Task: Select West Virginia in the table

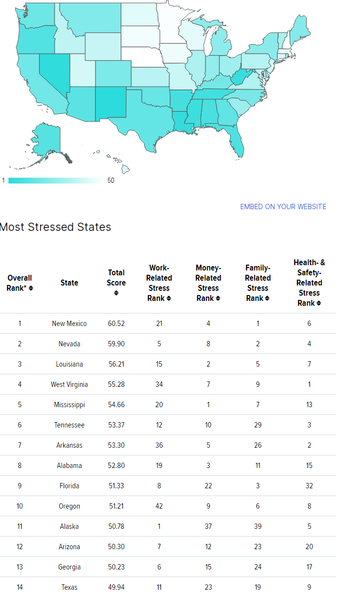Action: click(69, 384)
